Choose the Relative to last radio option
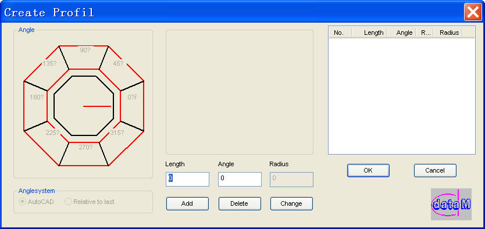The height and width of the screenshot is (229, 485). click(90, 202)
